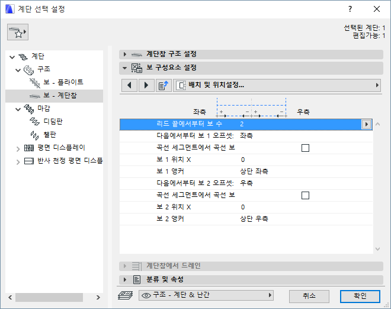Click 보 1 앵커 value 상단 좌측

[x=254, y=171]
